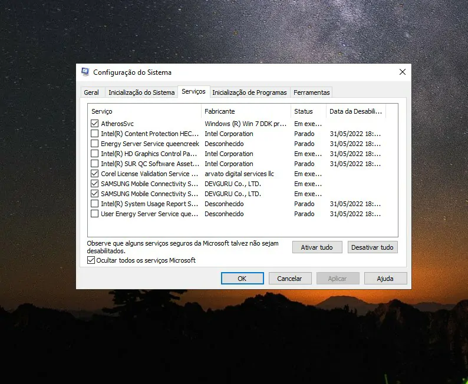The image size is (468, 384).
Task: Sort by Data da Desabili... column header
Action: click(356, 111)
